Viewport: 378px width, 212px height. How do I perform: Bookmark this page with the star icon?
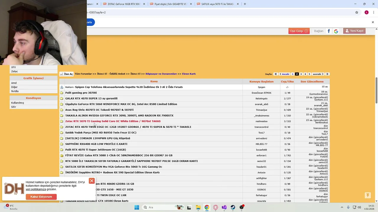pos(357,12)
